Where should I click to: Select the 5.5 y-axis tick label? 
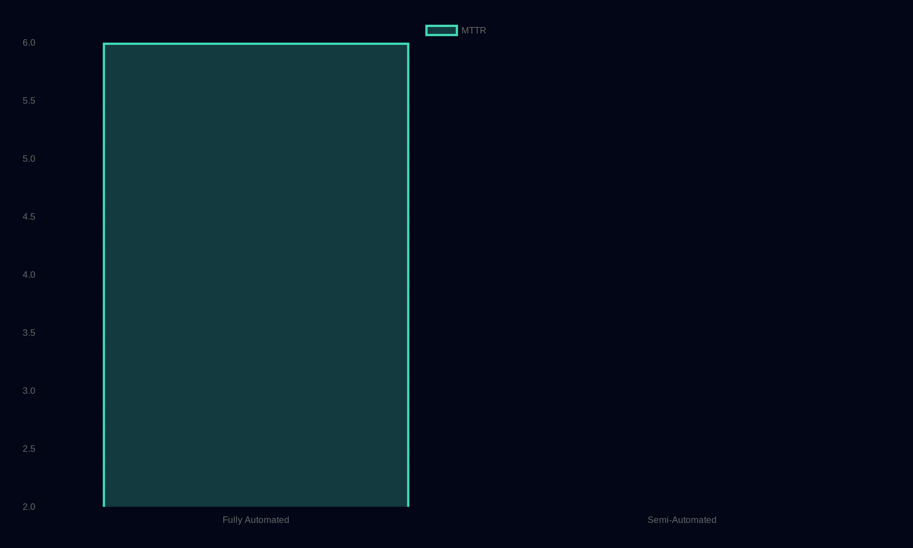pyautogui.click(x=29, y=100)
